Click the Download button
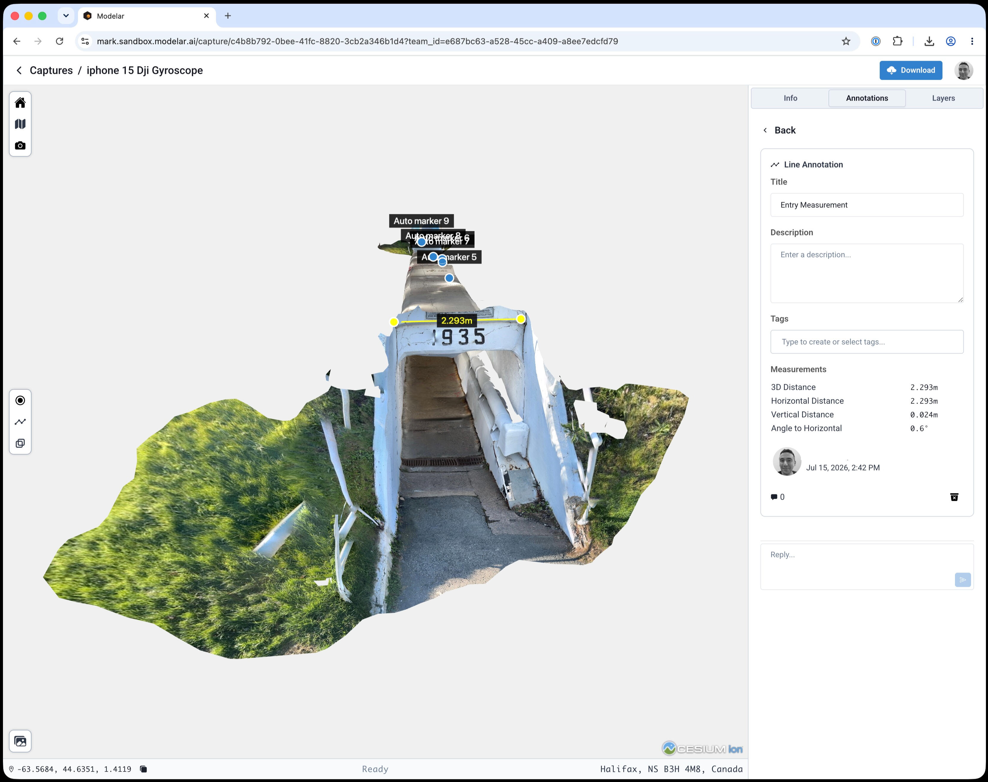 pyautogui.click(x=911, y=71)
